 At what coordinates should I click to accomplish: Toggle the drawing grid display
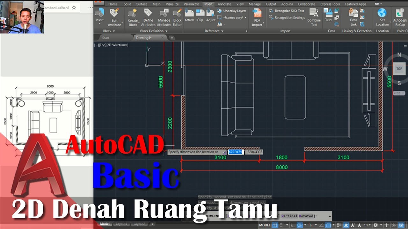(275, 225)
